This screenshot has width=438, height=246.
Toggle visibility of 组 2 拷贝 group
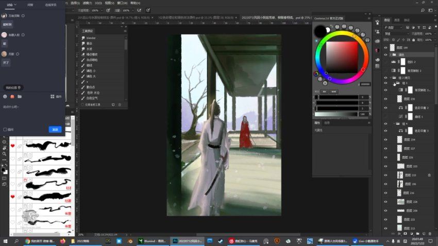point(386,78)
